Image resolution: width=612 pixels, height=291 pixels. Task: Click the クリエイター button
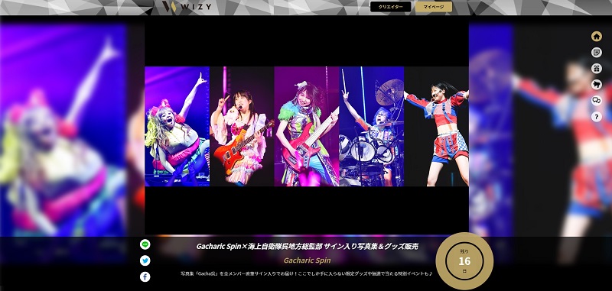click(x=391, y=7)
